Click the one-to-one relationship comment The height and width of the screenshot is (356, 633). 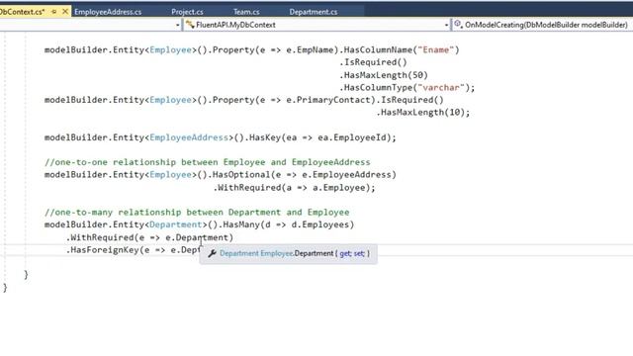[208, 162]
